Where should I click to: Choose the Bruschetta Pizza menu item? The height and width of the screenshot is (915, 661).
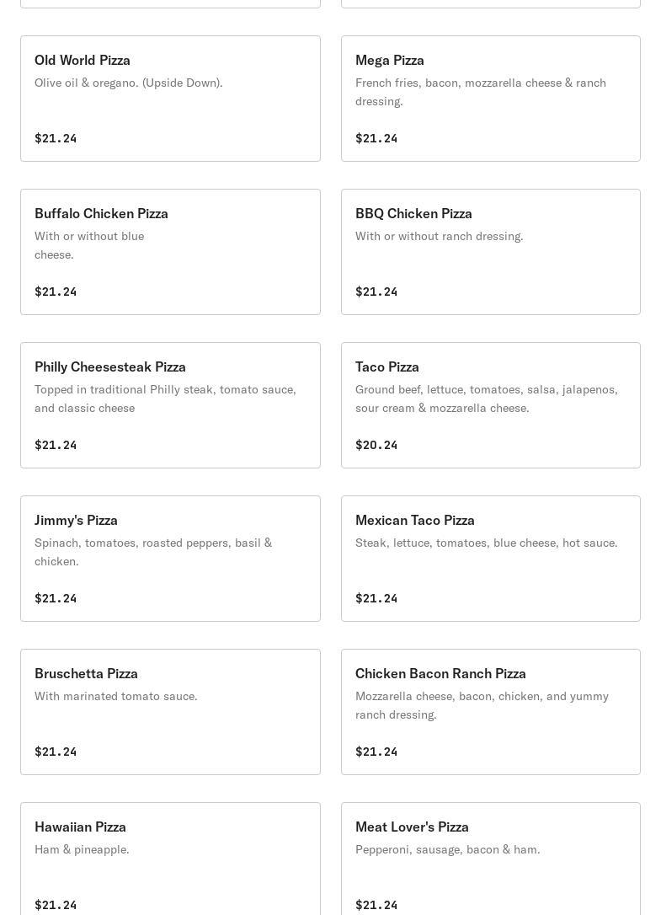[170, 711]
